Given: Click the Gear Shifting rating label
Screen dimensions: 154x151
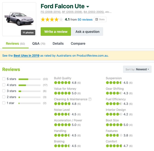Looking at the screenshot, I should click(115, 89).
